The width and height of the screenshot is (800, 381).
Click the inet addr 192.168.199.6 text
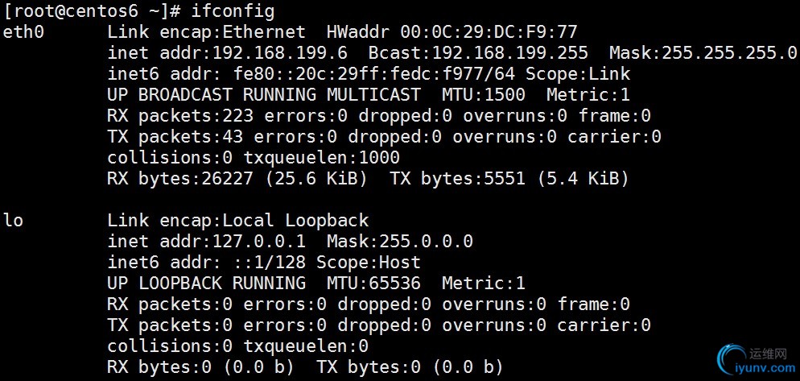pyautogui.click(x=227, y=52)
